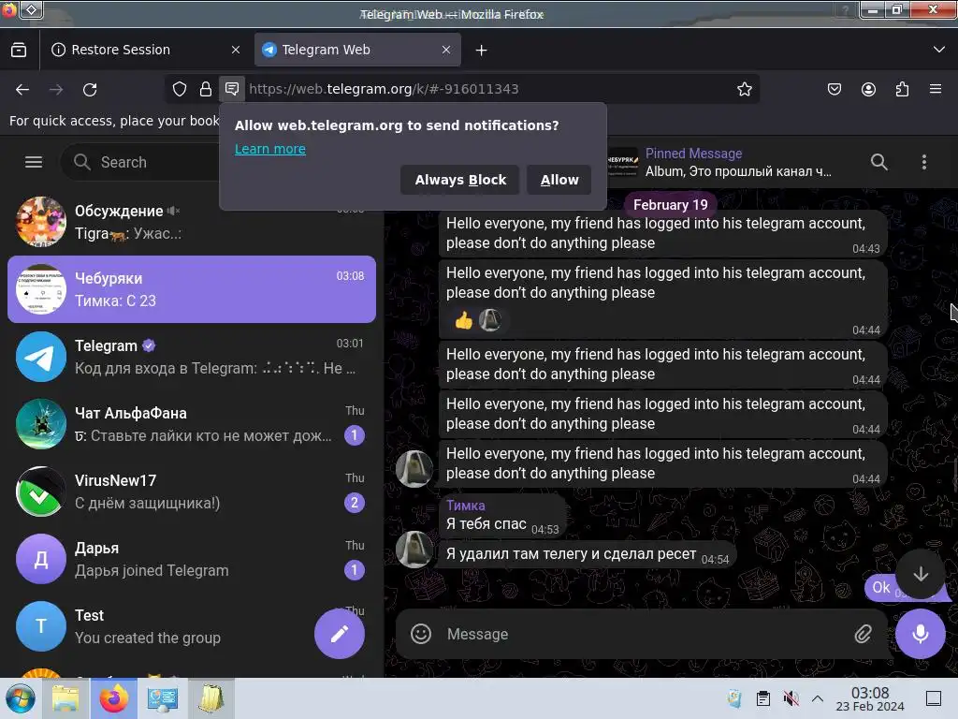Open the Чат АльфаФана chat

191,424
